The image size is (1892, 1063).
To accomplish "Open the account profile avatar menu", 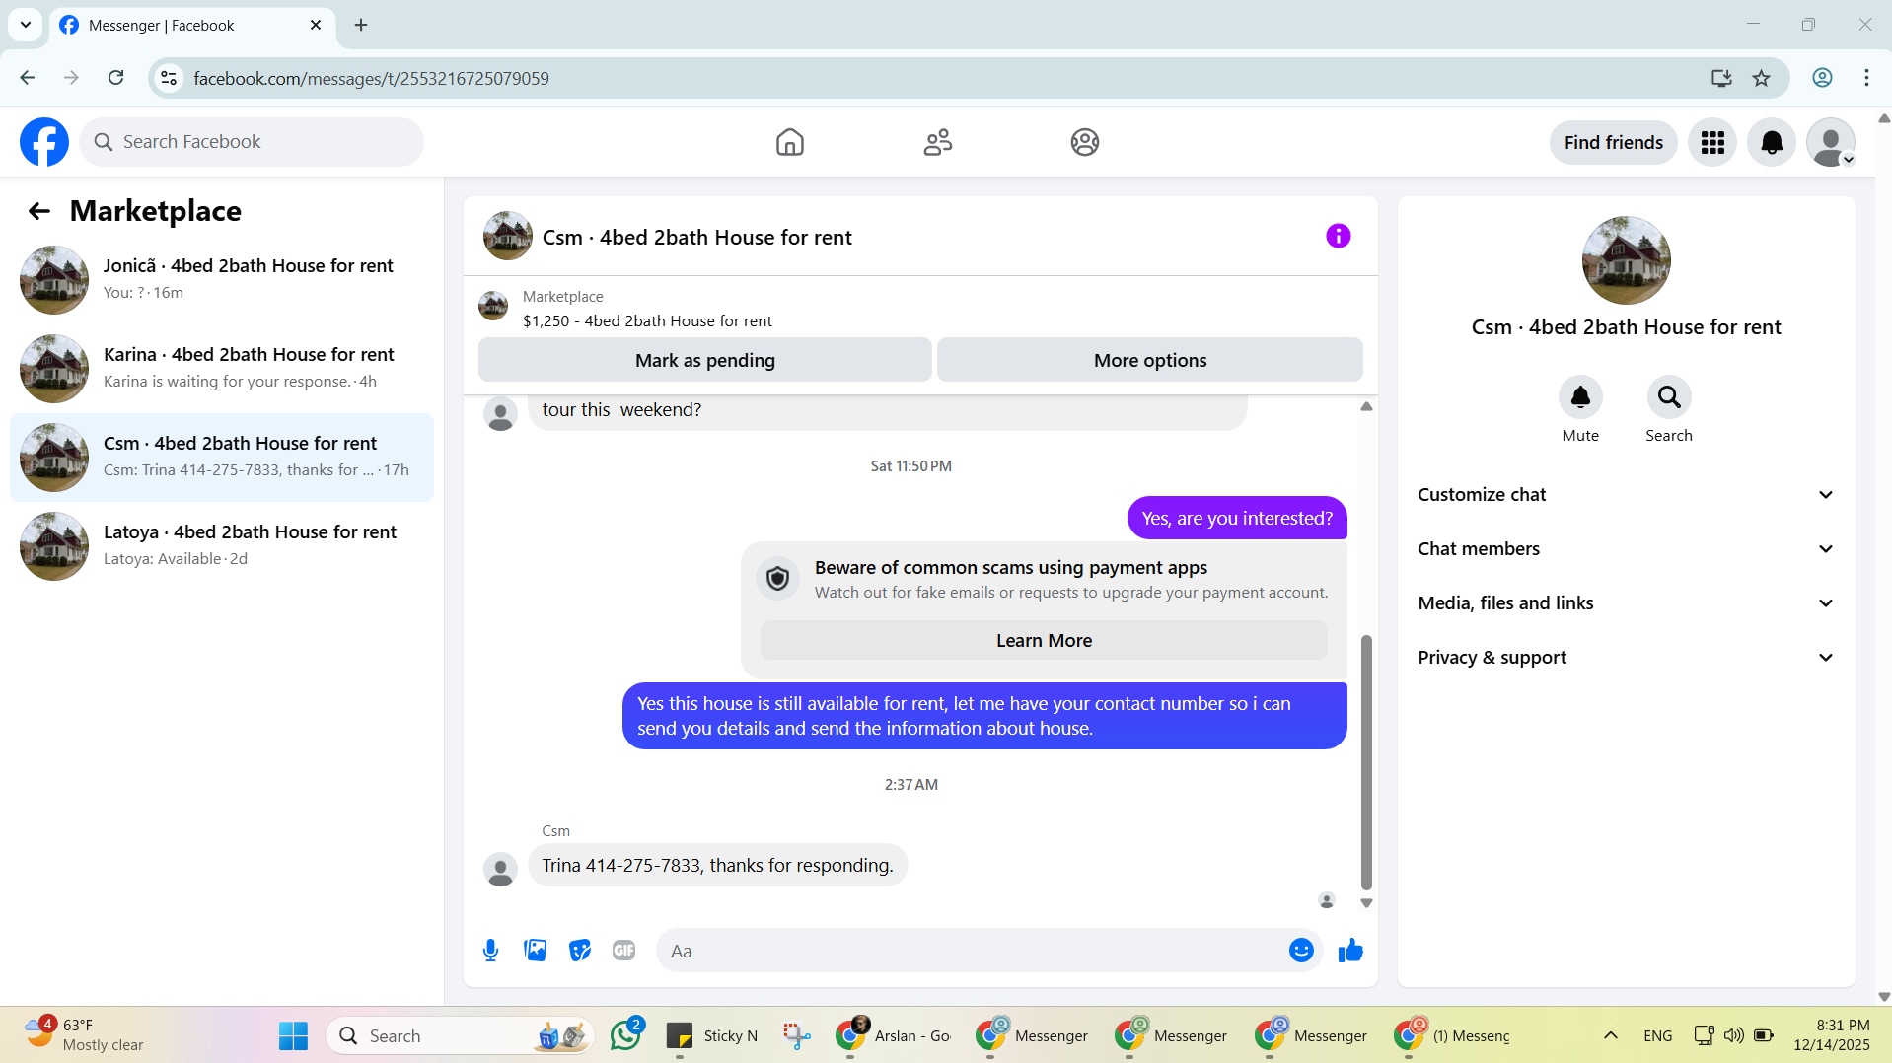I will coord(1830,142).
